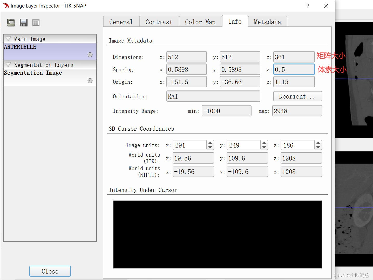Screen dimensions: 373x280
Task: Click the cursor image units x field 291
Action: point(190,145)
